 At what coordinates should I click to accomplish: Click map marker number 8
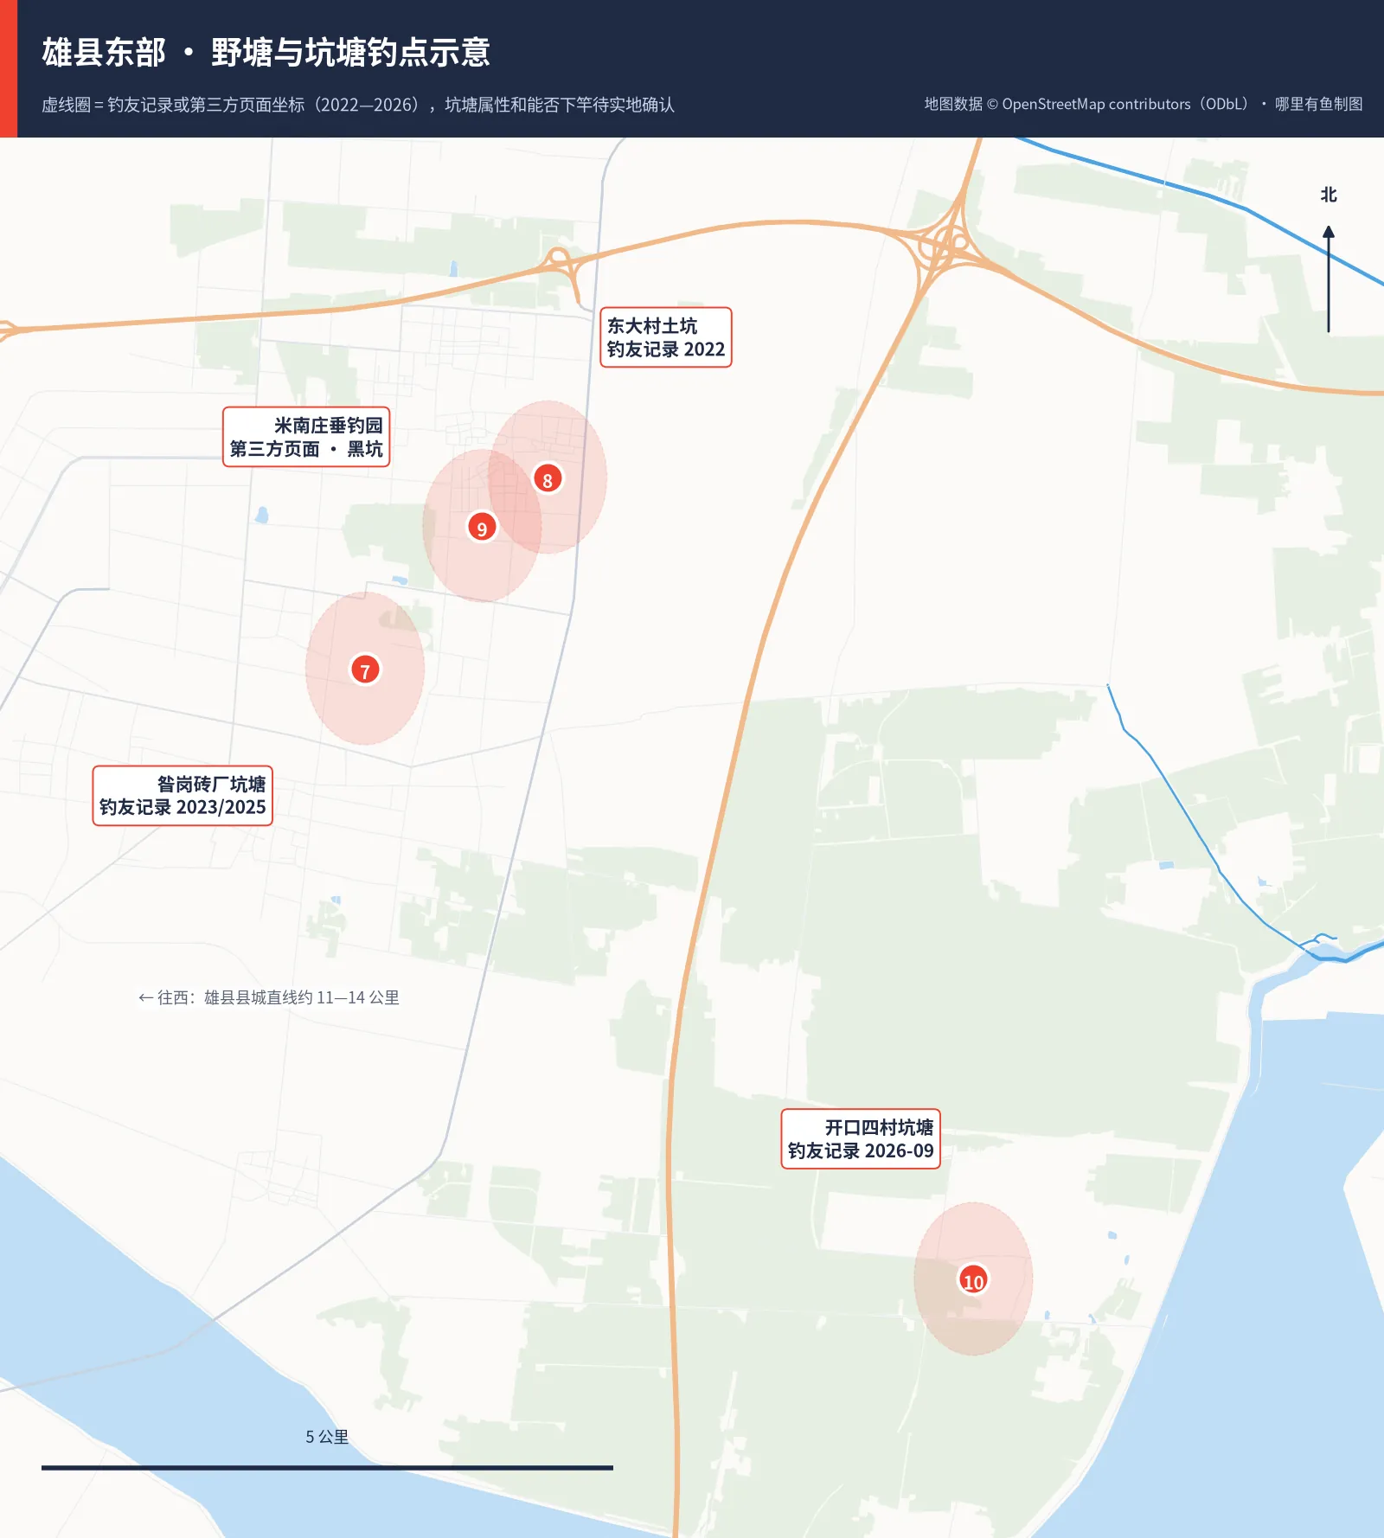548,478
